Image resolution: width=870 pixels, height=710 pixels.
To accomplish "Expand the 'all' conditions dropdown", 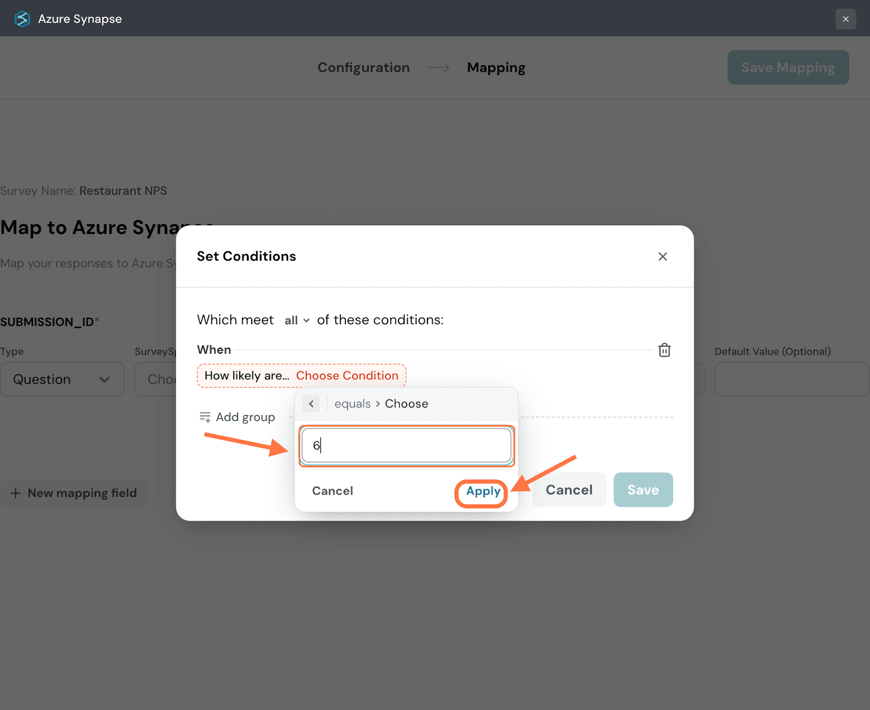I will [297, 320].
